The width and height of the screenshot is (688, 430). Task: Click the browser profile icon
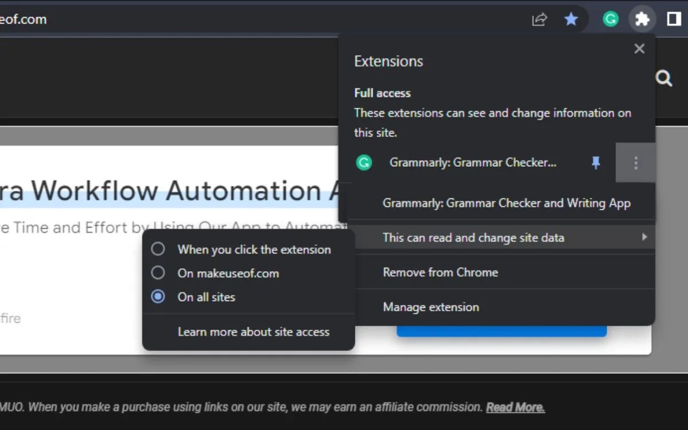coord(674,19)
